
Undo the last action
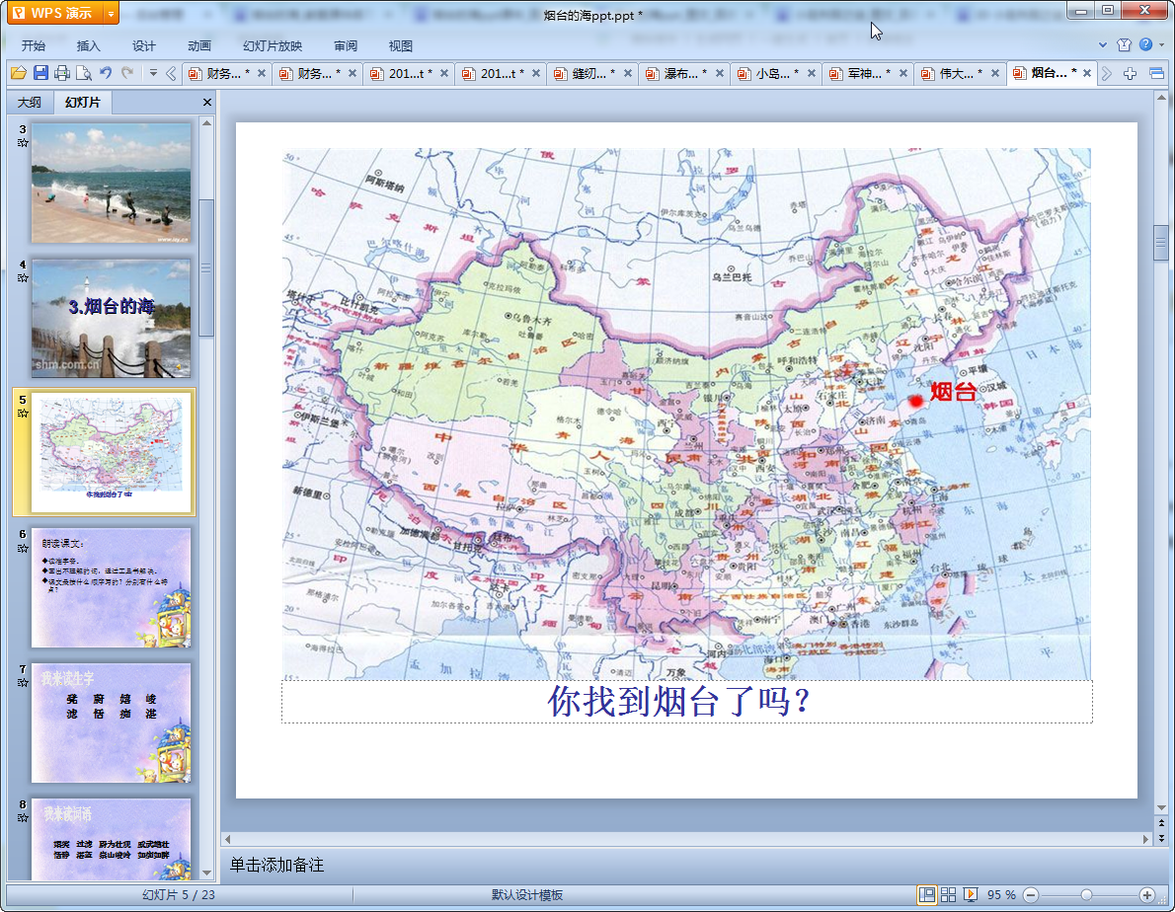(x=106, y=73)
